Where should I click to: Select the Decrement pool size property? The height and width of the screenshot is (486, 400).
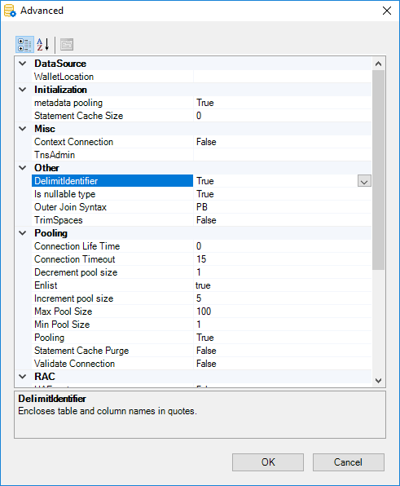point(112,272)
